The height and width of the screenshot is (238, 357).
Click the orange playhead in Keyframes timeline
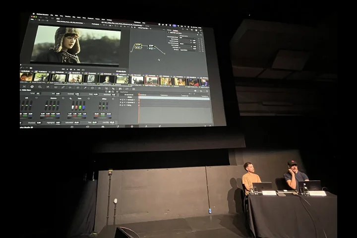[139, 95]
